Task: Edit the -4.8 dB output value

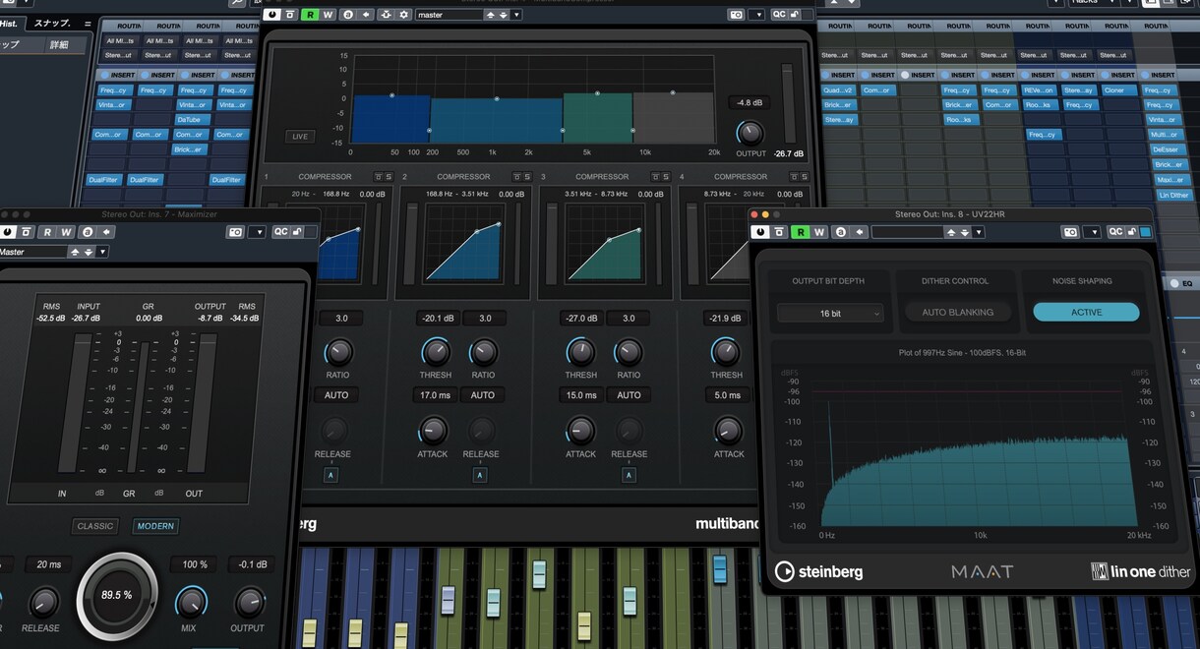Action: pyautogui.click(x=750, y=102)
